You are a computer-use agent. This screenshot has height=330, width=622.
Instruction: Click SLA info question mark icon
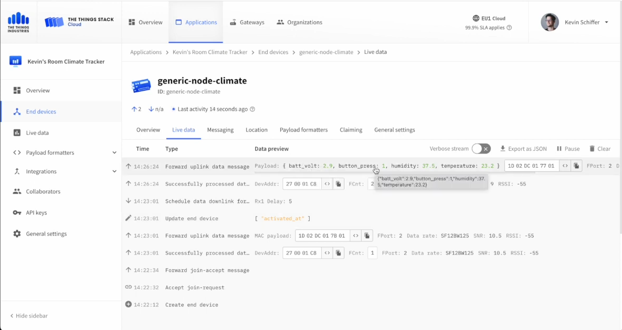coord(509,28)
